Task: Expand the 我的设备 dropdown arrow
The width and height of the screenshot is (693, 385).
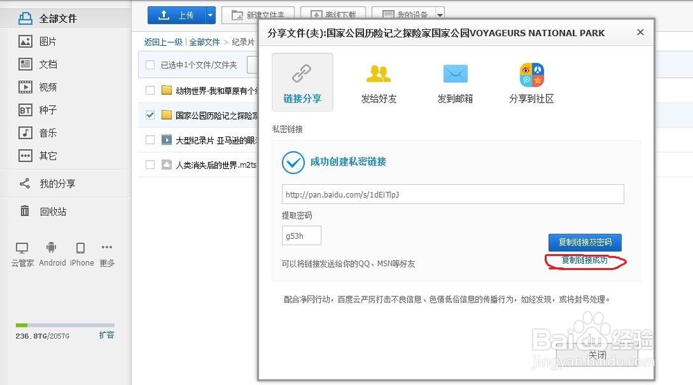Action: [440, 15]
